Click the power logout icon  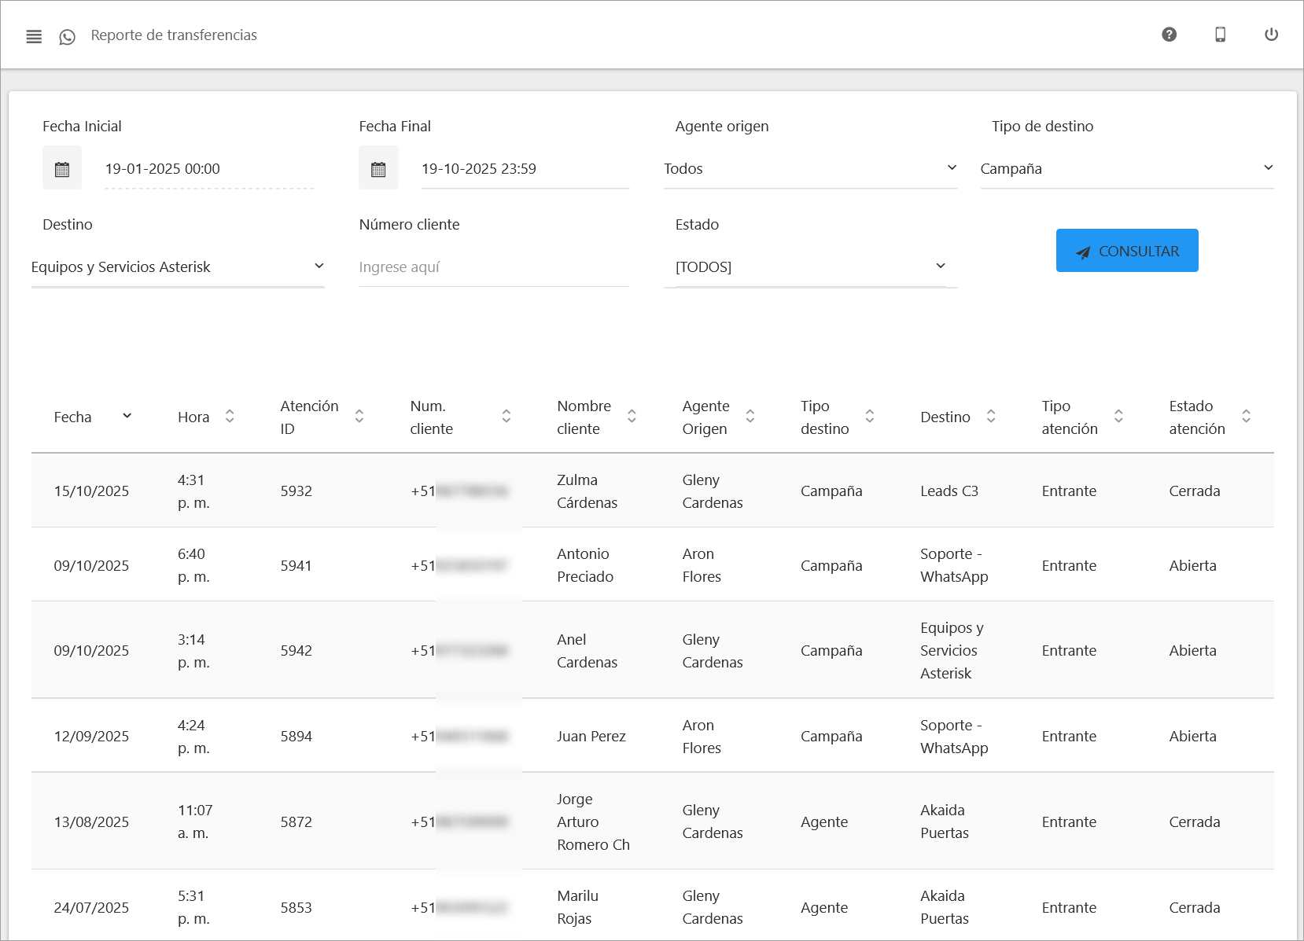pos(1271,35)
